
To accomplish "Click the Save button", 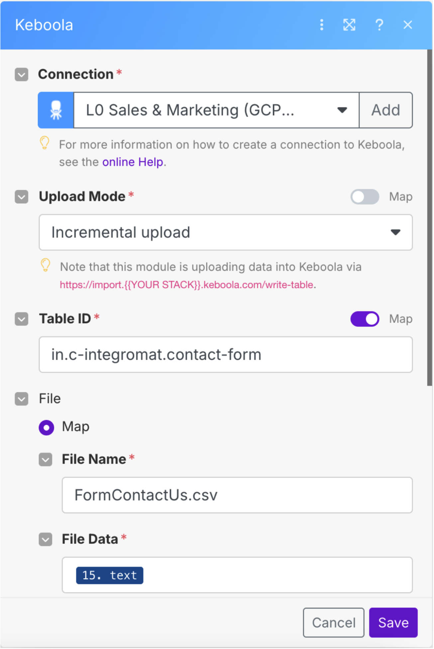I will click(393, 622).
